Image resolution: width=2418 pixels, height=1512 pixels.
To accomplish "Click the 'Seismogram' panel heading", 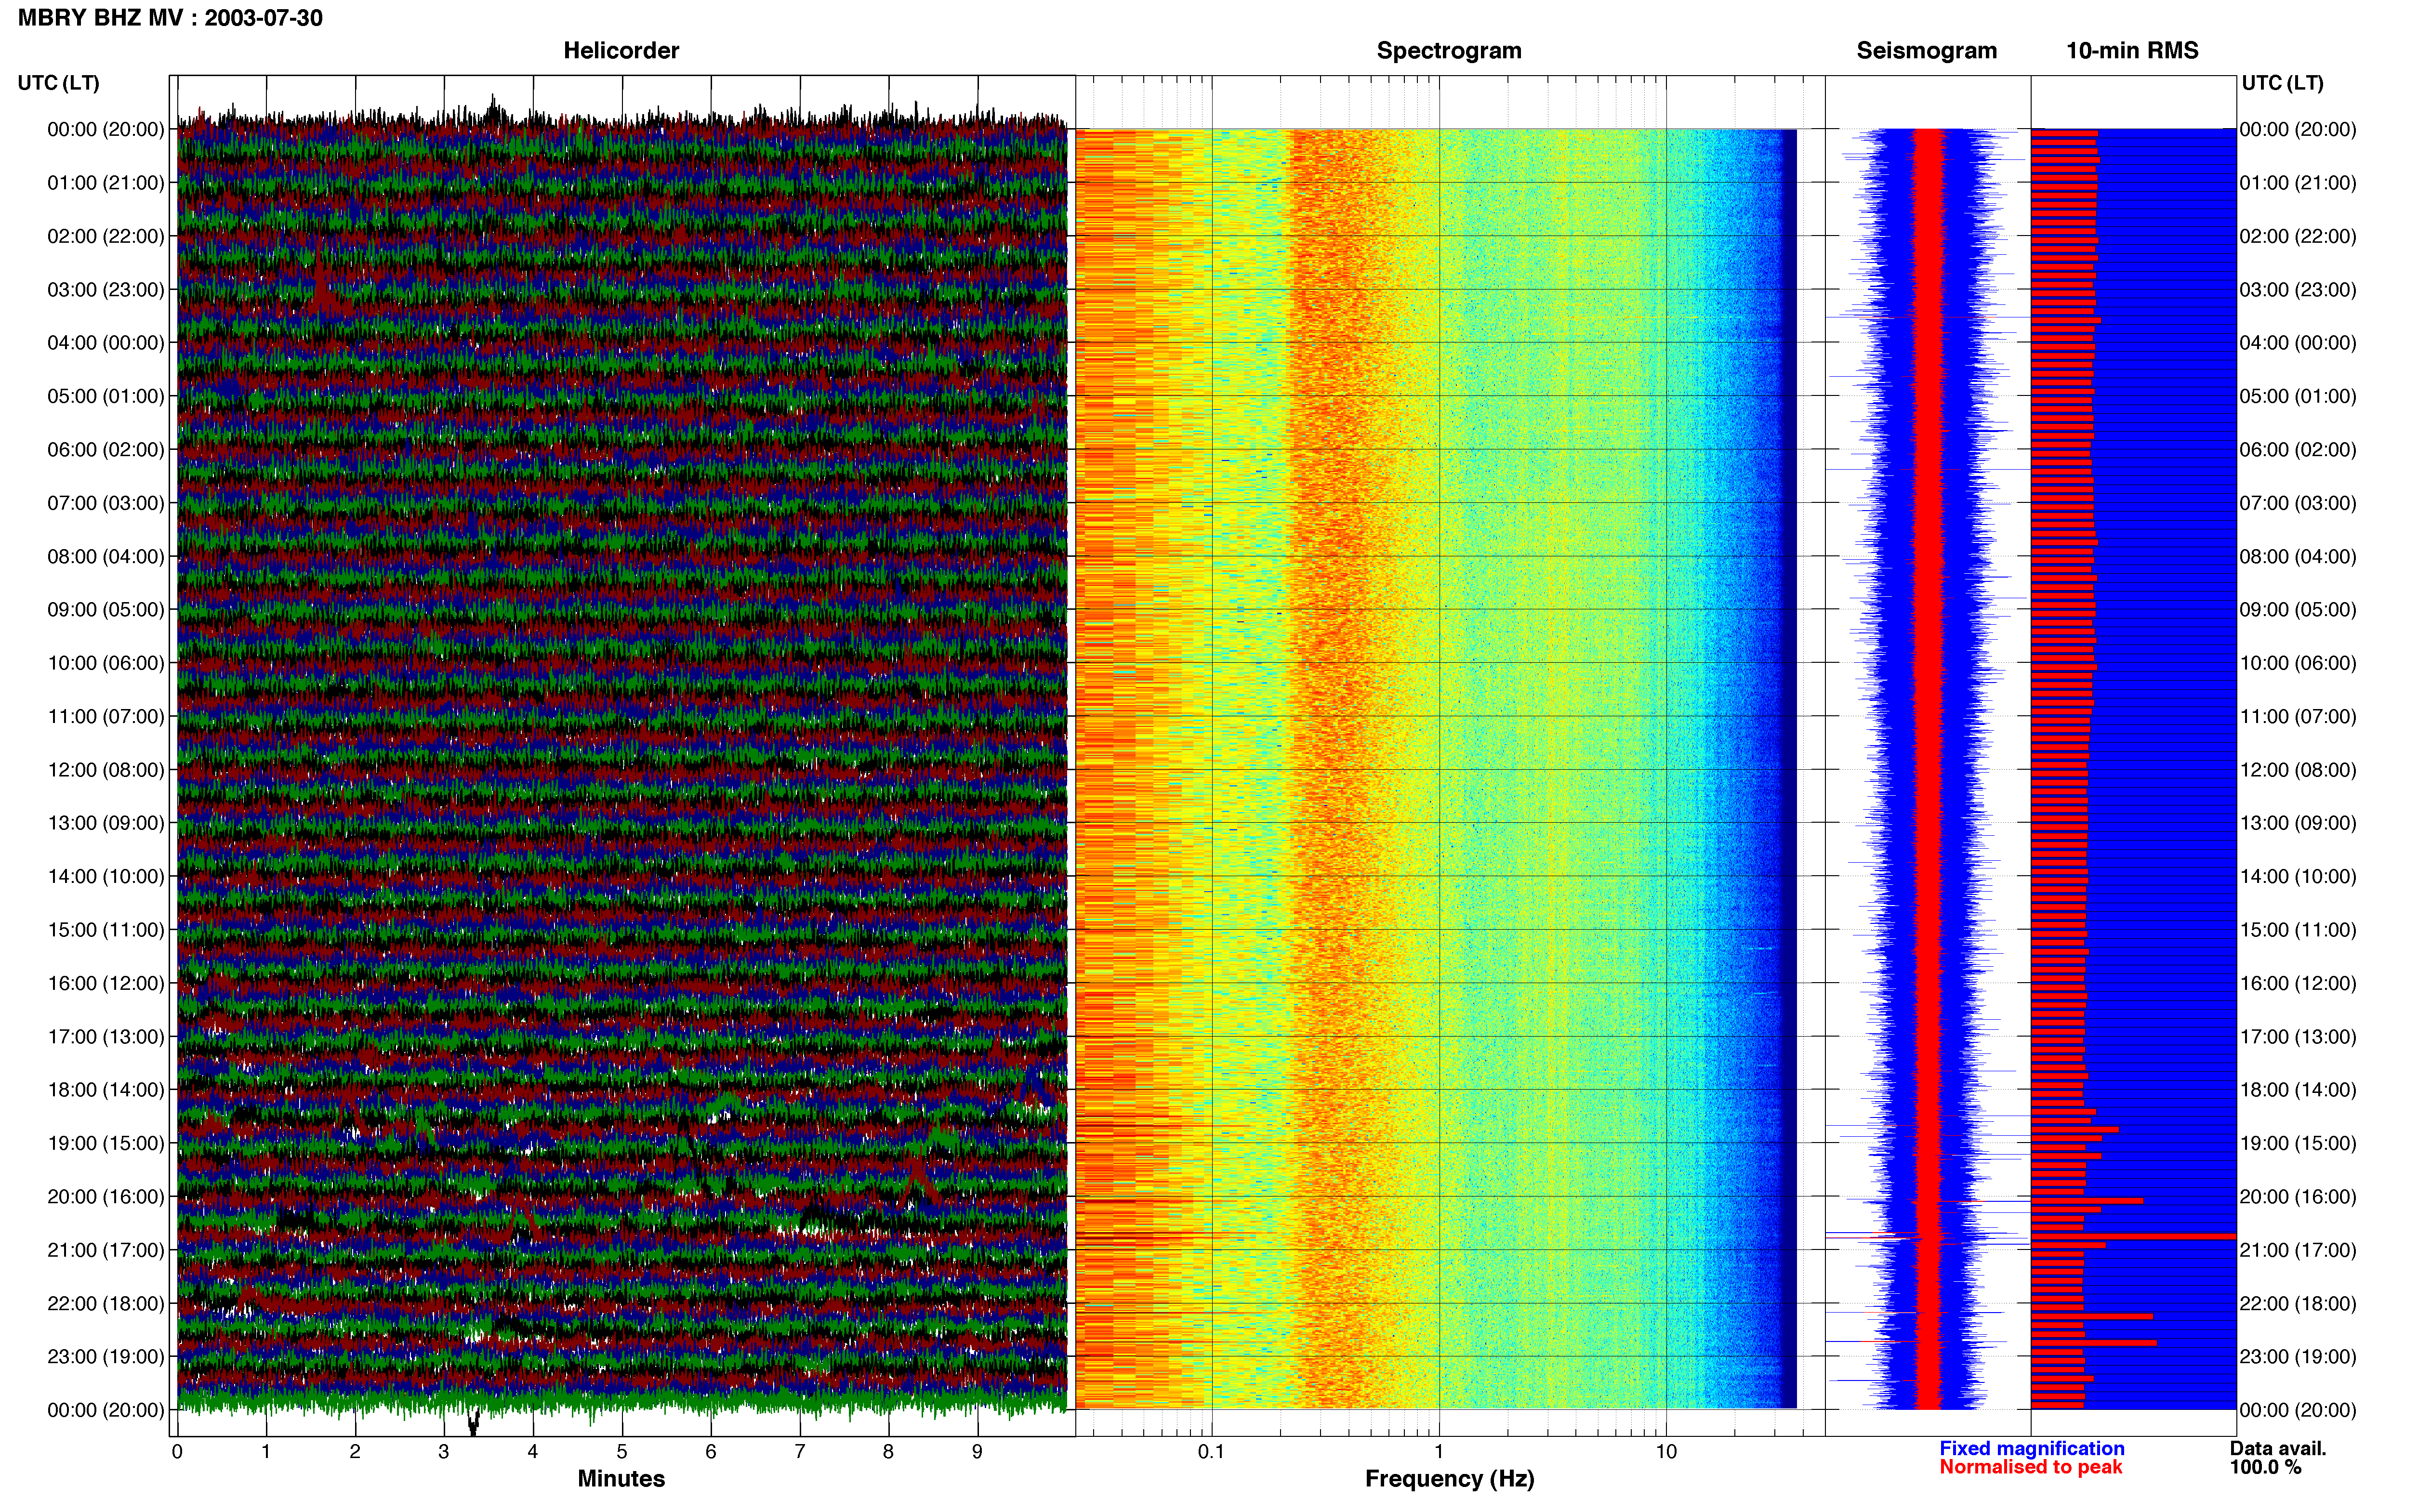I will point(1926,51).
